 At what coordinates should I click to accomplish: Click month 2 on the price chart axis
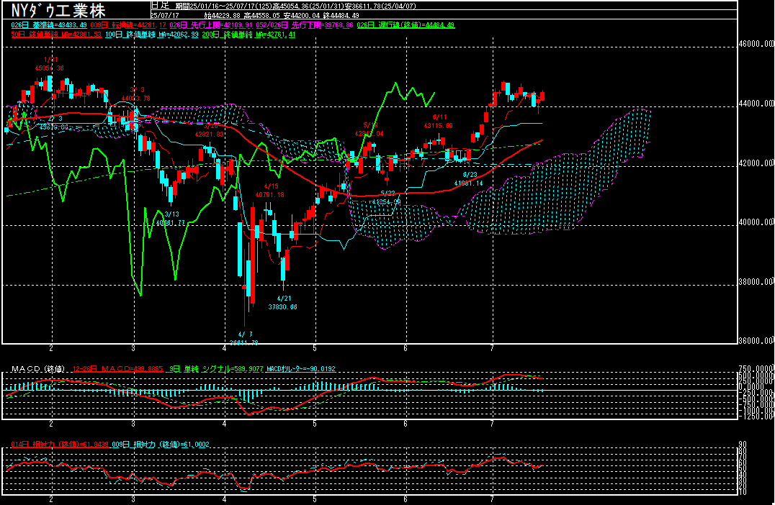pyautogui.click(x=51, y=348)
